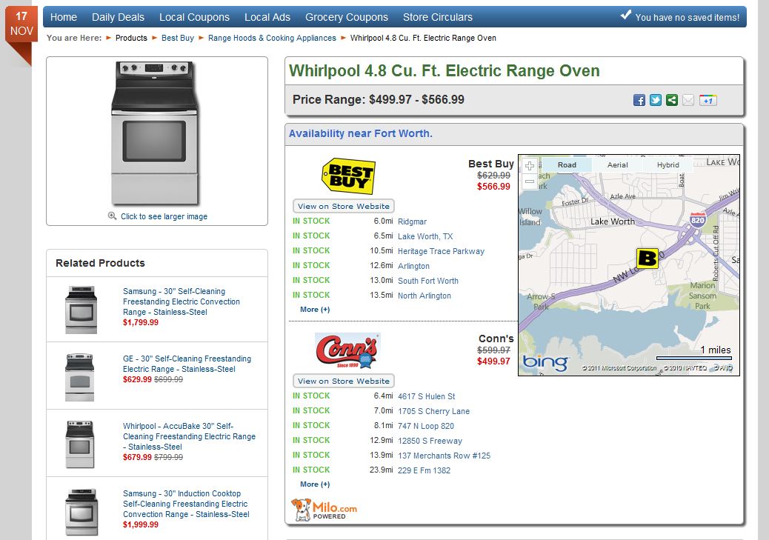Click the Best Buy map marker
769x540 pixels.
tap(647, 258)
